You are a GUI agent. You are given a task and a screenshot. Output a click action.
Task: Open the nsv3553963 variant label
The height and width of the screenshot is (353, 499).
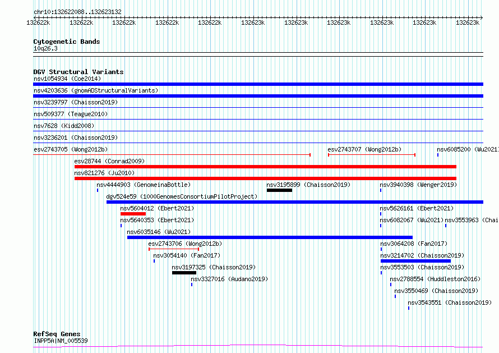point(472,220)
